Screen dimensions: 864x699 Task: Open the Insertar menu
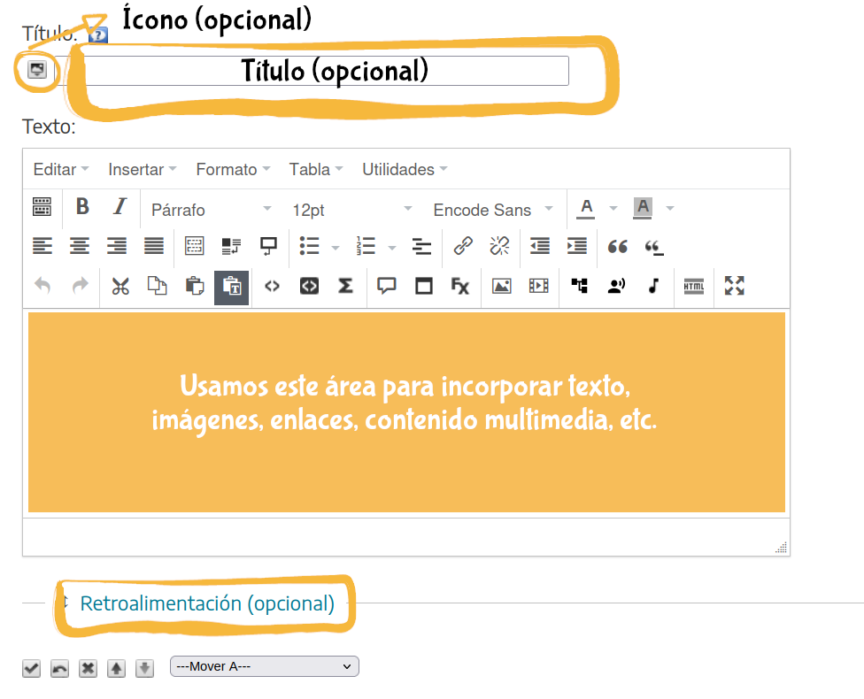pyautogui.click(x=142, y=169)
